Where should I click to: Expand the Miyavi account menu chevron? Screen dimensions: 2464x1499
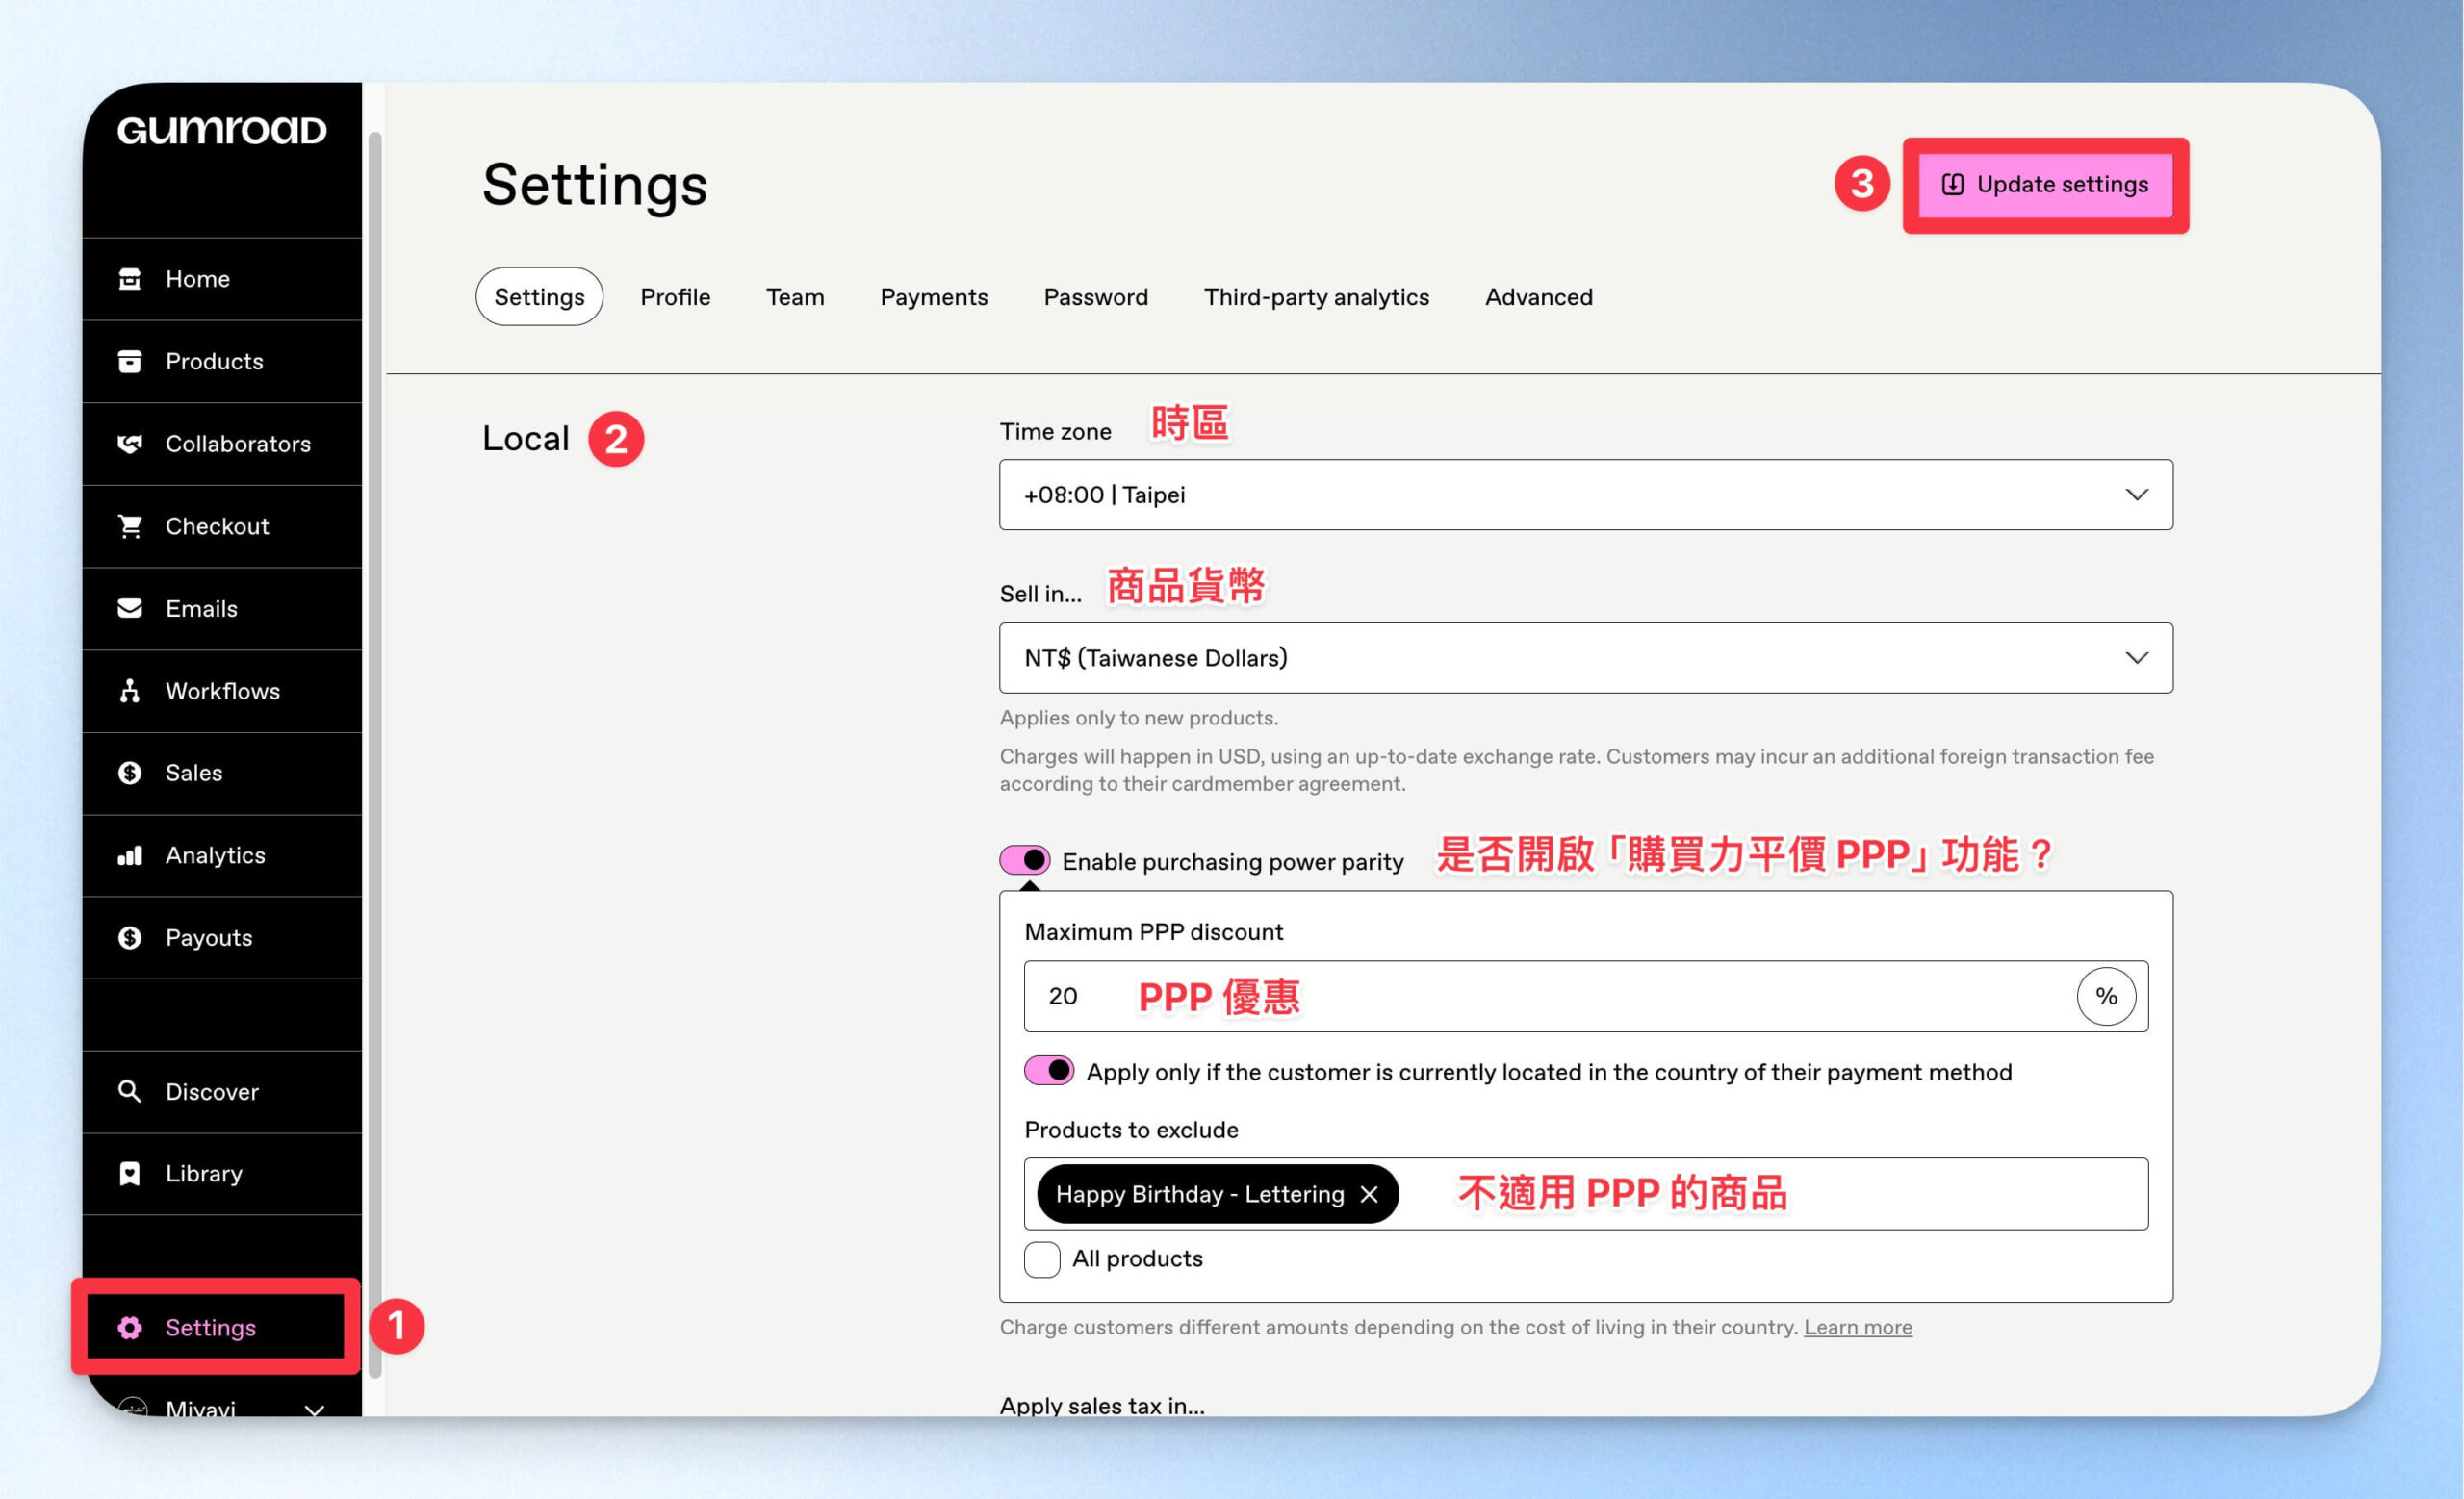[x=314, y=1410]
